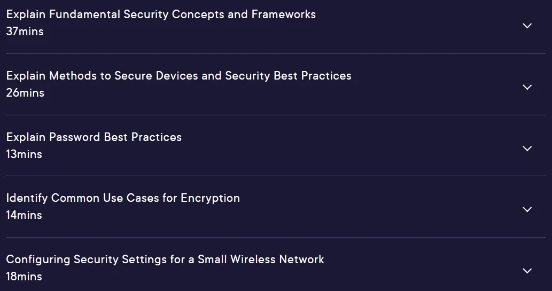Click chevron beside Explain Password Best Practices

tap(527, 148)
